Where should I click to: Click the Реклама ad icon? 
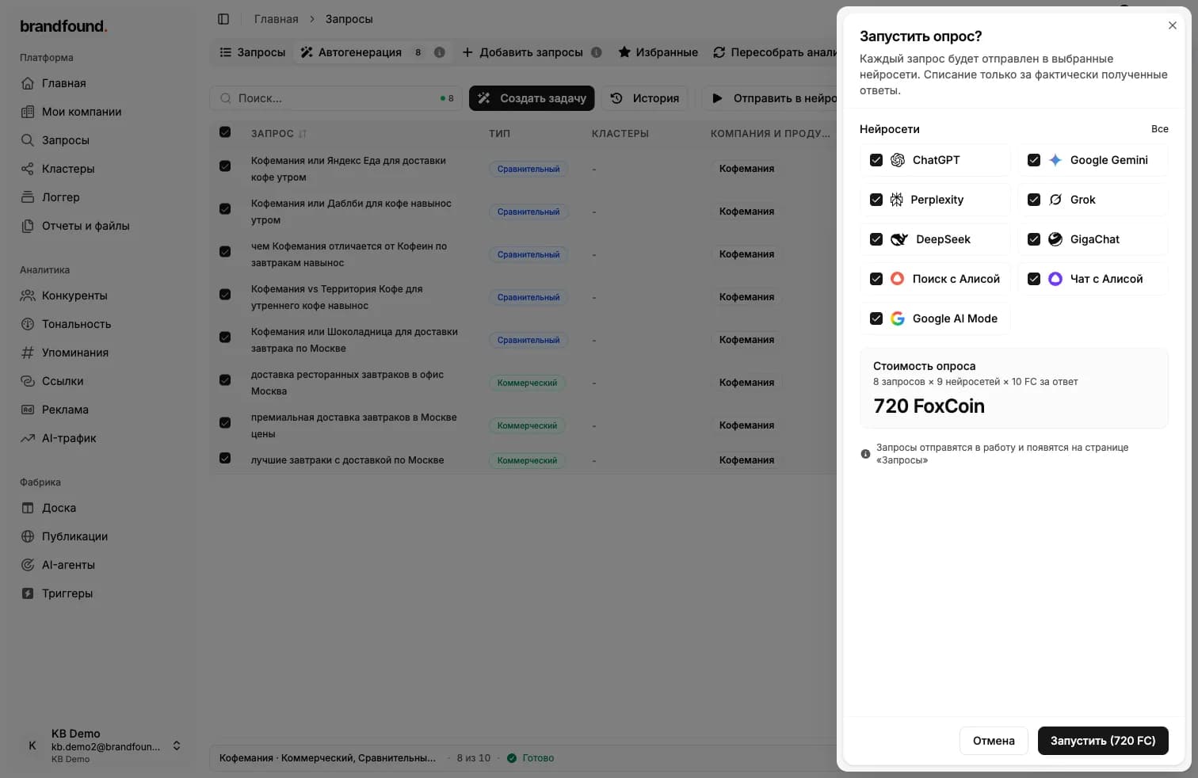coord(28,410)
